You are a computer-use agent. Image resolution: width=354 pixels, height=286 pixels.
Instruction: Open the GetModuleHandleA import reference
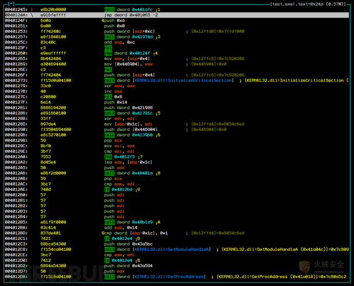(171, 249)
